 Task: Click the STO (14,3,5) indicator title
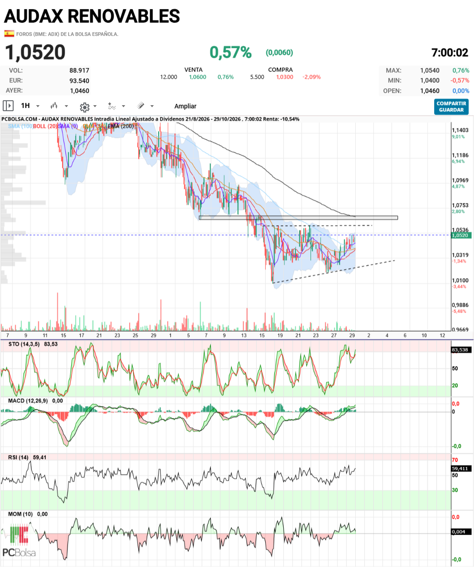(x=24, y=344)
